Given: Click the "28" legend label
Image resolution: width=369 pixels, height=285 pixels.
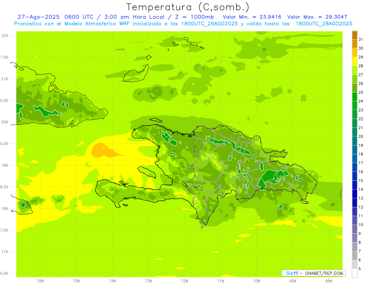Looking at the screenshot, I should pos(361,65).
